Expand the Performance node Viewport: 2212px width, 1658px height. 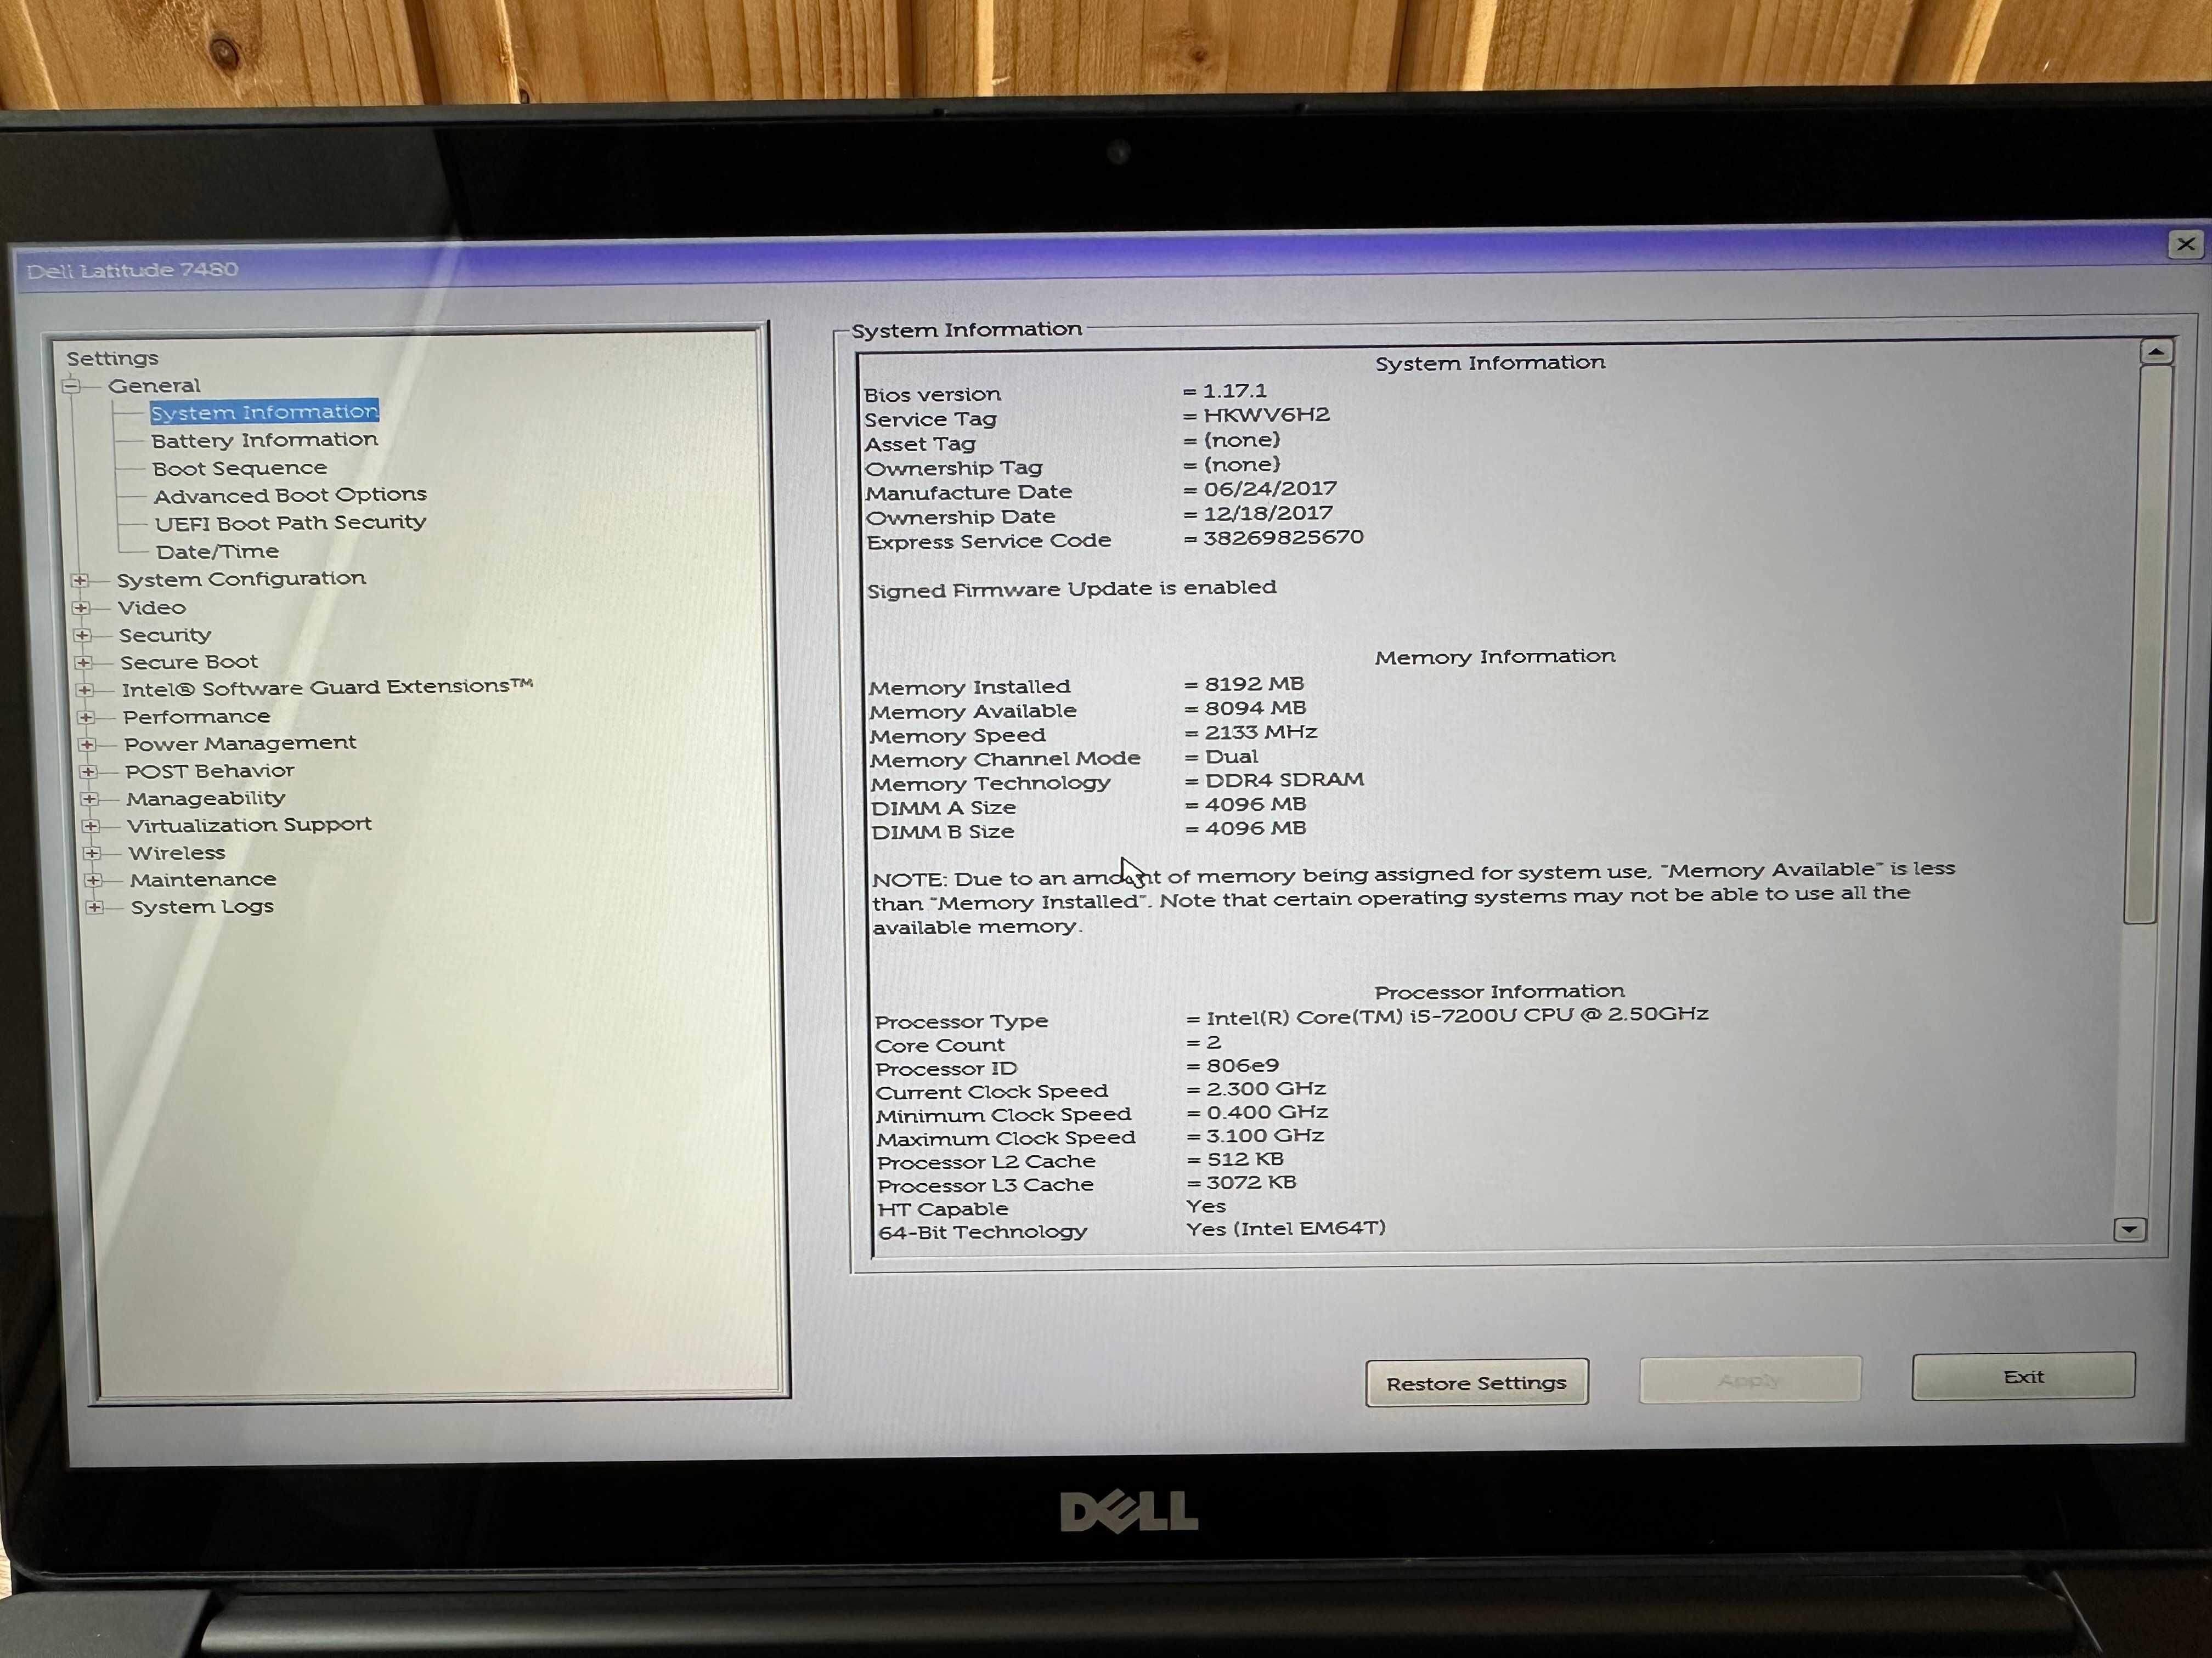coord(86,717)
